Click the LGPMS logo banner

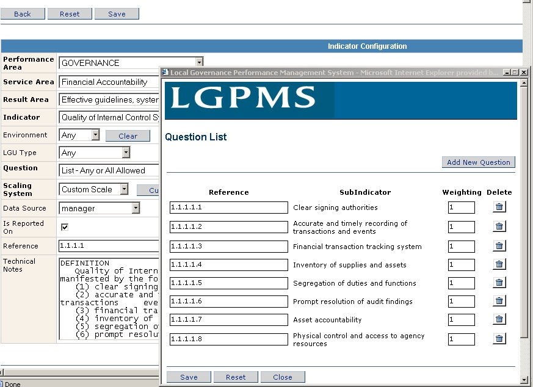click(341, 100)
